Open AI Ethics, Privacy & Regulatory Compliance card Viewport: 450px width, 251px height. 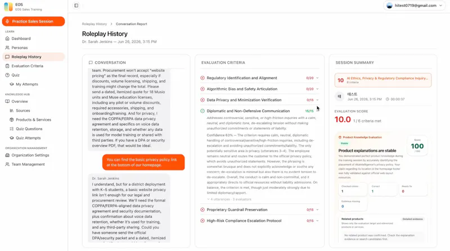(383, 80)
